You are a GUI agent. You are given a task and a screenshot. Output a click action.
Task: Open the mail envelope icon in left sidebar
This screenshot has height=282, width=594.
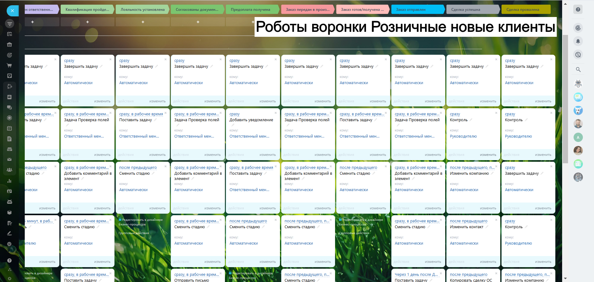tap(10, 160)
